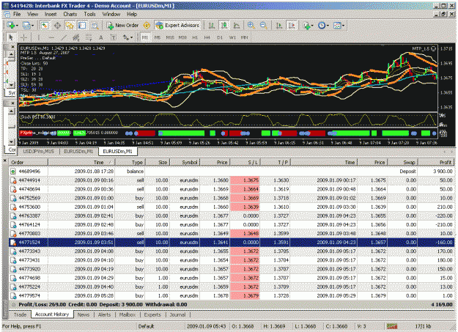This screenshot has width=458, height=332.
Task: Launch MetaEditor with yellow diamond icon
Action: click(x=147, y=26)
